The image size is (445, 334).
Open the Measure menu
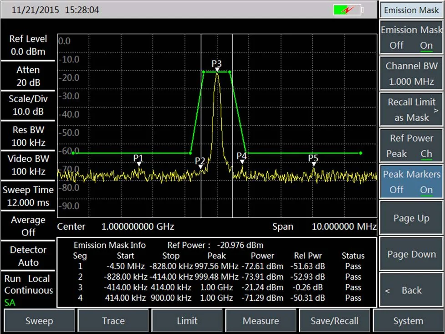pos(261,321)
